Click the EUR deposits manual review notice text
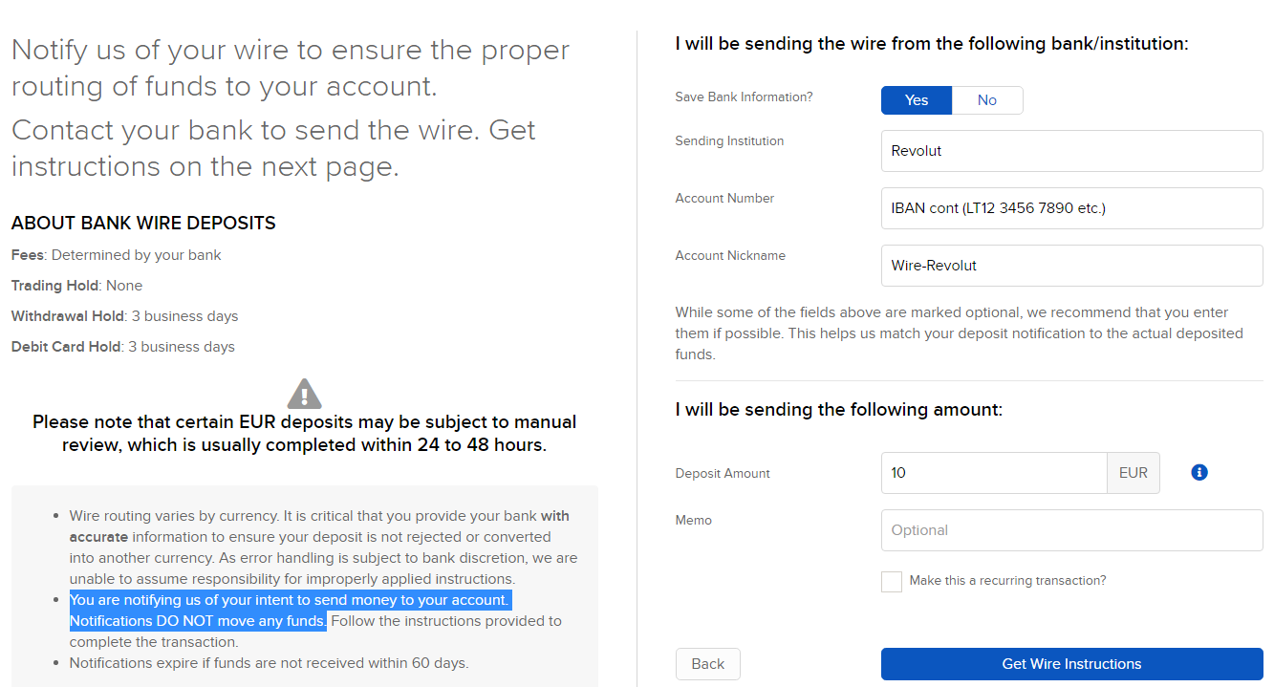Viewport: 1274px width, 687px height. [304, 434]
